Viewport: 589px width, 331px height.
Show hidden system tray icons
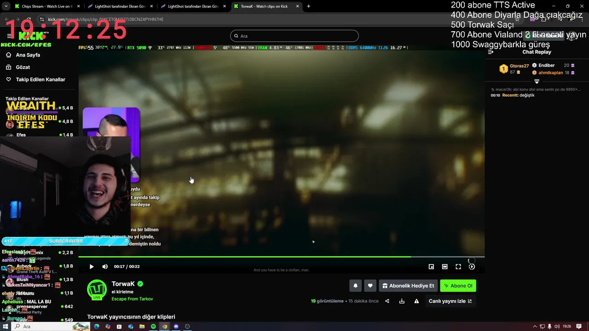(535, 326)
